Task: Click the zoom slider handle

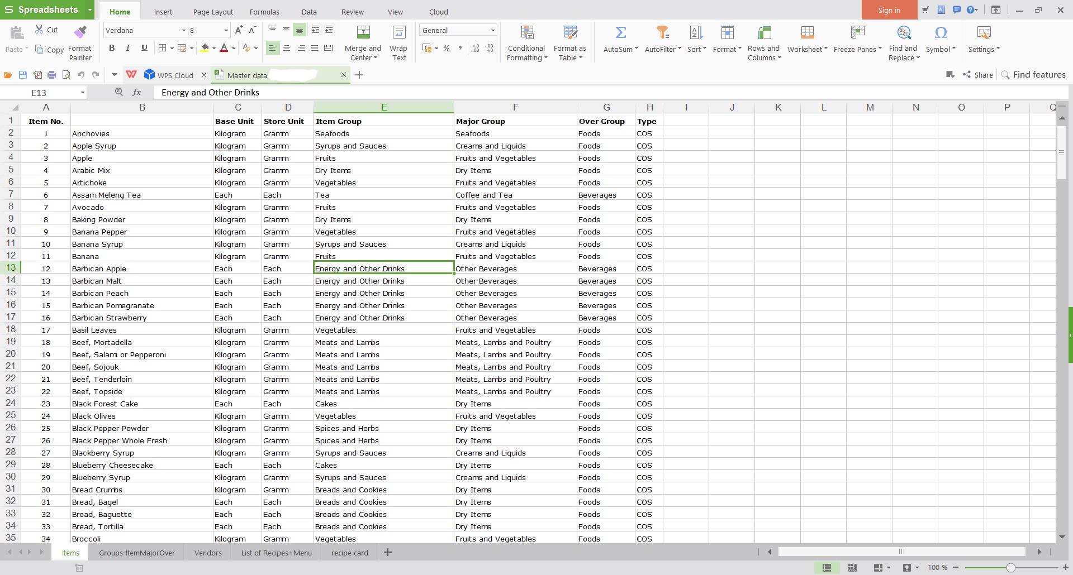Action: pos(1010,568)
